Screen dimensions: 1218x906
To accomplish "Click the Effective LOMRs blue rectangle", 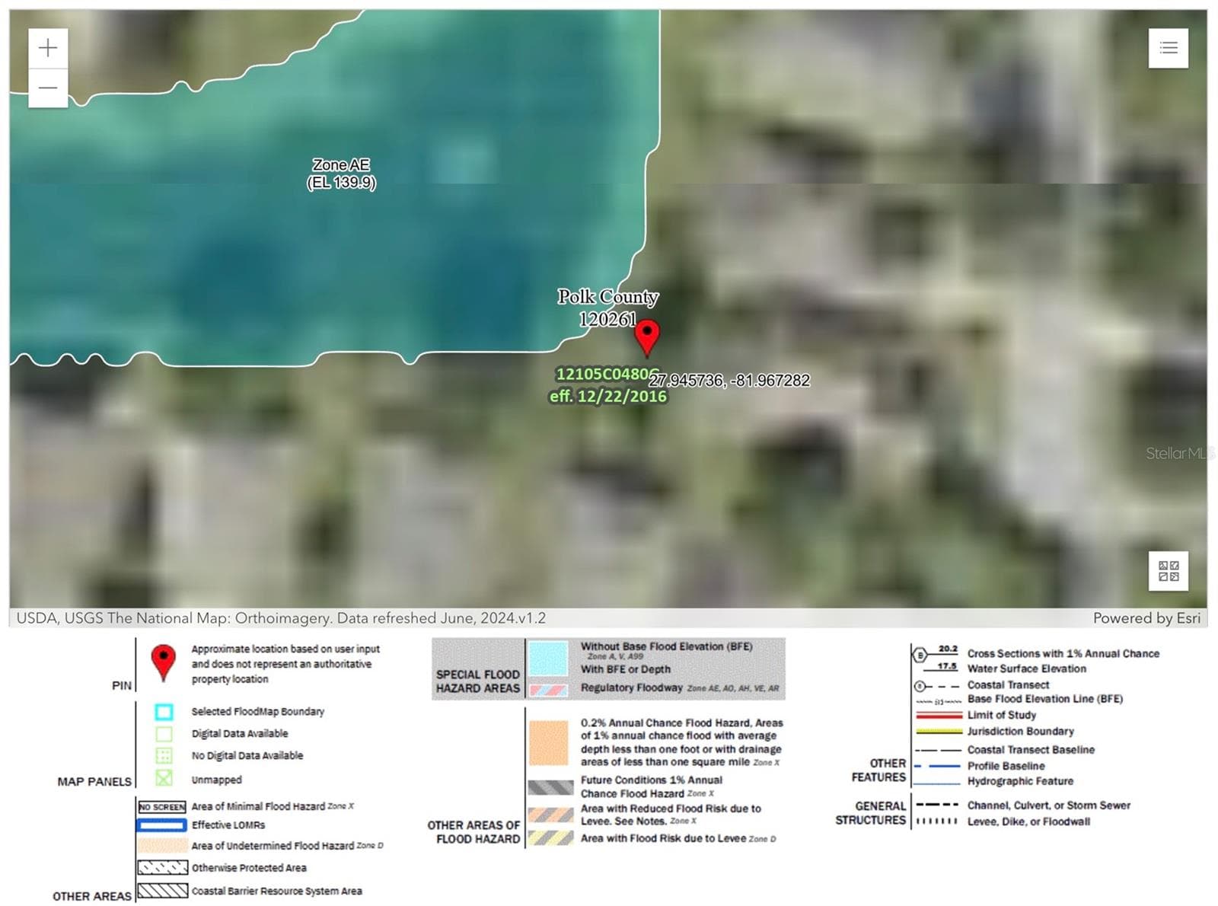I will click(161, 825).
